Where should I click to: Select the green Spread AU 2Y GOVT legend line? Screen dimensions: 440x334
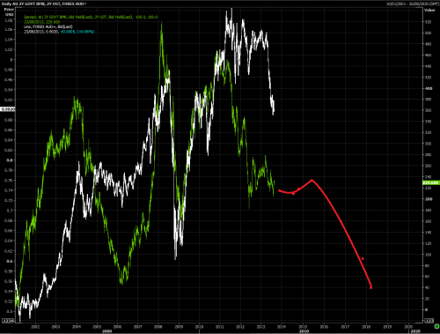pyautogui.click(x=91, y=17)
